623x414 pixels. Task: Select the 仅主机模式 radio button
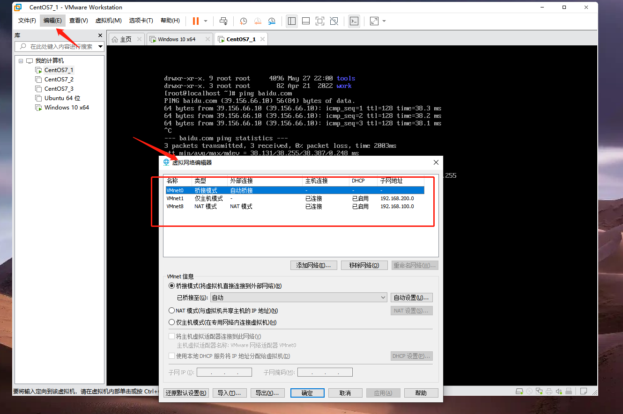171,322
